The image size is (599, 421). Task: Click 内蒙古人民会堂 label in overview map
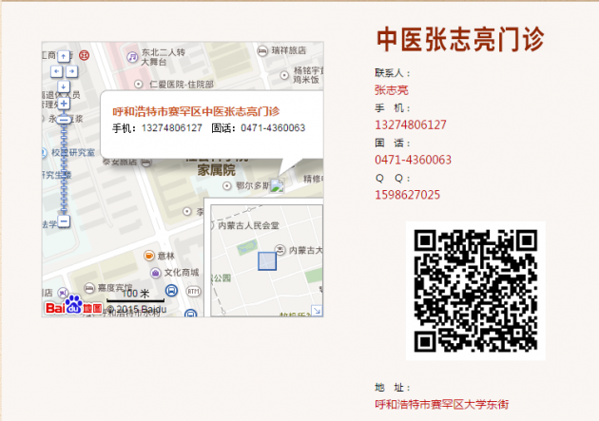[x=248, y=225]
